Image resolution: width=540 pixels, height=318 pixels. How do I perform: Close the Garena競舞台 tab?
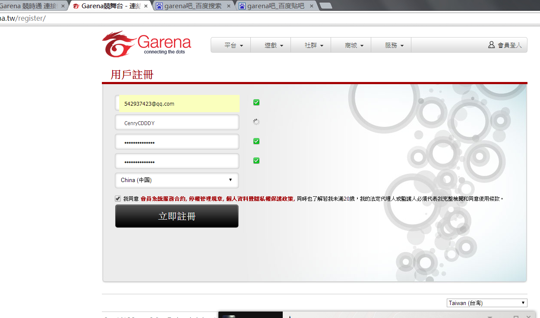click(x=146, y=6)
